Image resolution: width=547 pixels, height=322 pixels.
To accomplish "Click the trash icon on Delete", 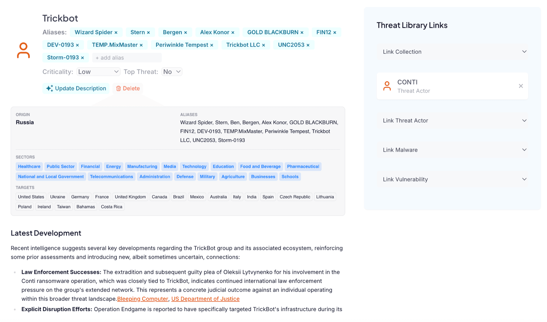I will point(119,88).
